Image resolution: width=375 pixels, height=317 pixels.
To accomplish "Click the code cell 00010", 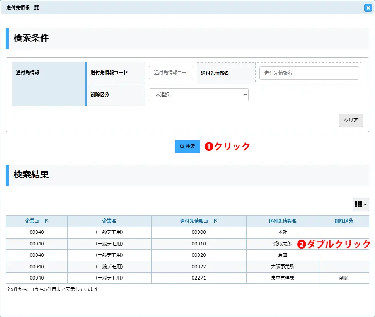I will [x=199, y=244].
